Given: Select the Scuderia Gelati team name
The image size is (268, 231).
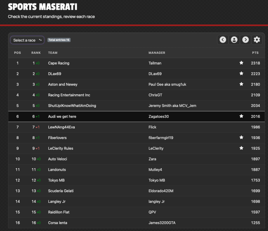Looking at the screenshot, I should point(61,191).
